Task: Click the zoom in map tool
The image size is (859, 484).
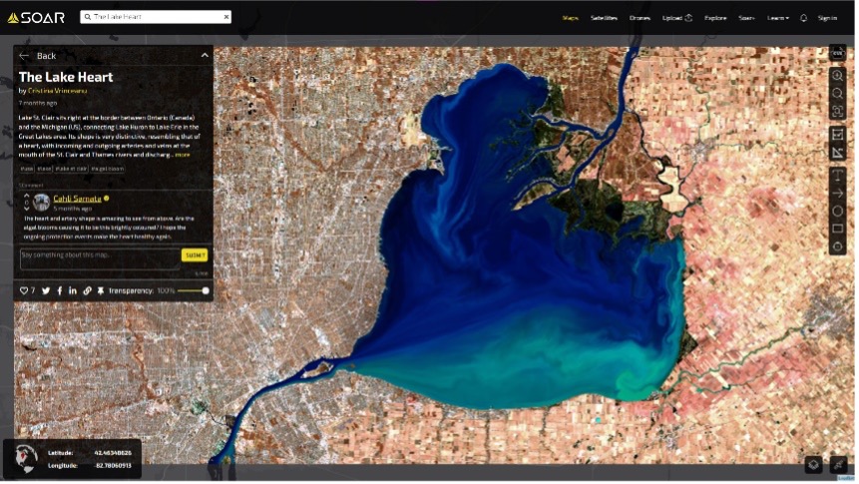Action: (x=838, y=75)
